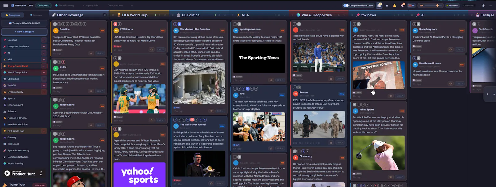Add a new tab with plus
496x187 pixels.
pos(132,5)
